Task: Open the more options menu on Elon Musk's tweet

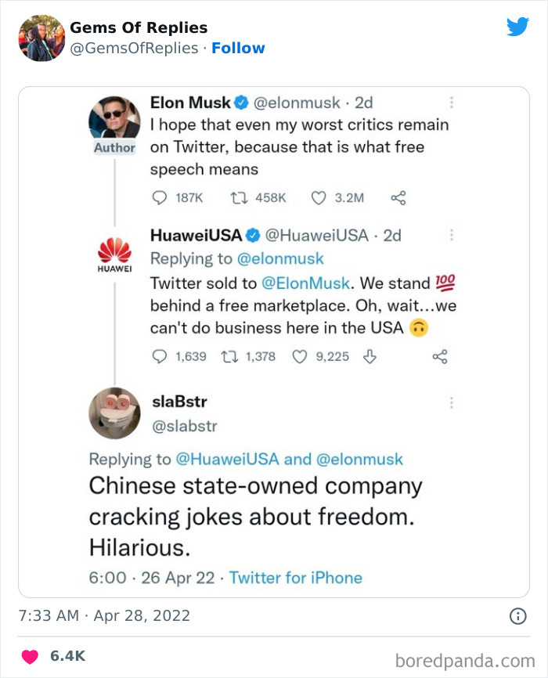Action: coord(452,103)
